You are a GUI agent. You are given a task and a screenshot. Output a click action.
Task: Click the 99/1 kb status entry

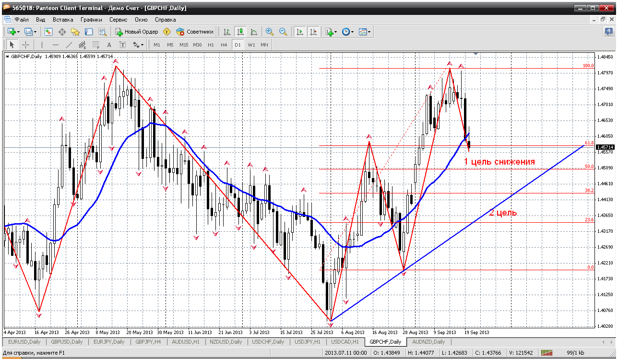click(x=575, y=353)
